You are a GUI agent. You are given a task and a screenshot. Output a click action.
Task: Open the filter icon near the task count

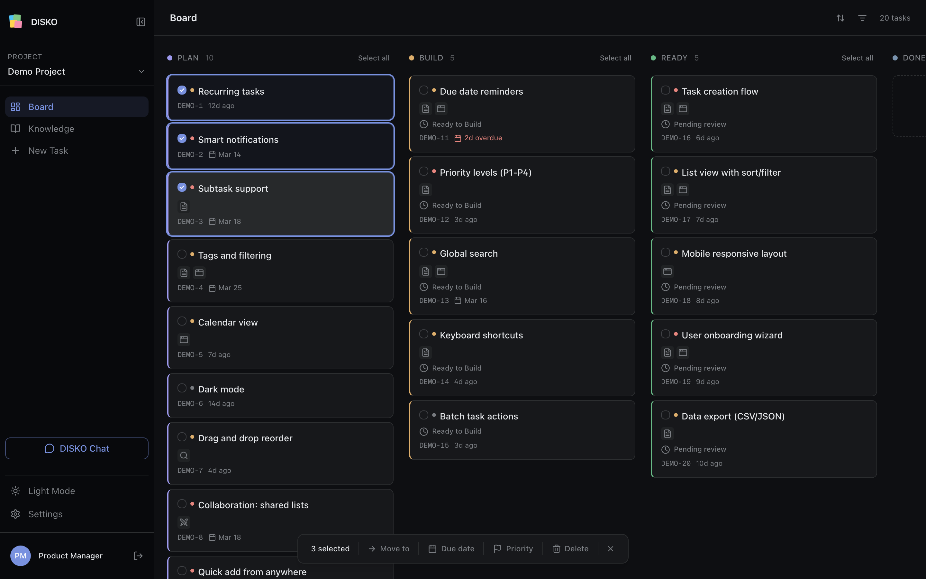pos(862,18)
